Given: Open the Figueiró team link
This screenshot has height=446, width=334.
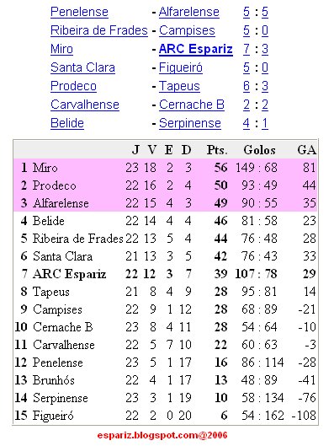Looking at the screenshot, I should click(x=181, y=67).
